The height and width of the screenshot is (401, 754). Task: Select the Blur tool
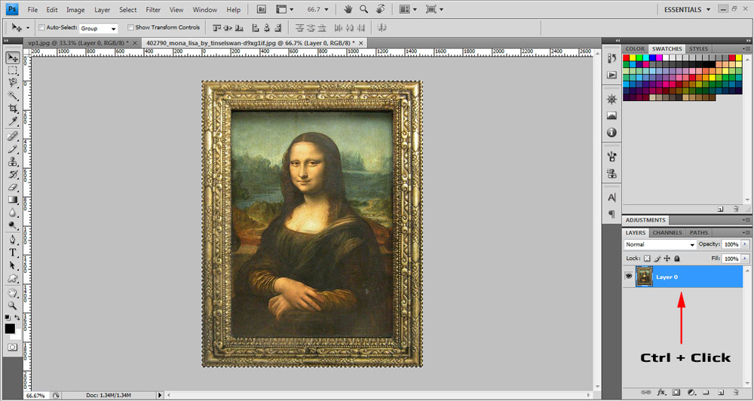pos(13,212)
